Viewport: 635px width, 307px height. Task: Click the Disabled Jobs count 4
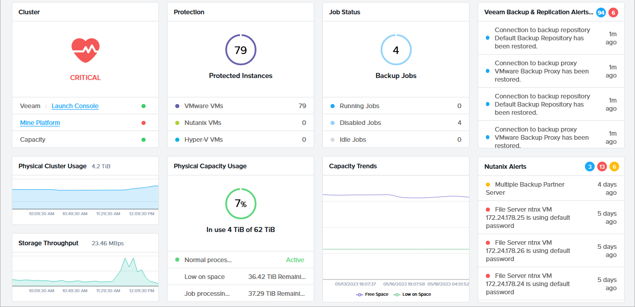pyautogui.click(x=459, y=123)
